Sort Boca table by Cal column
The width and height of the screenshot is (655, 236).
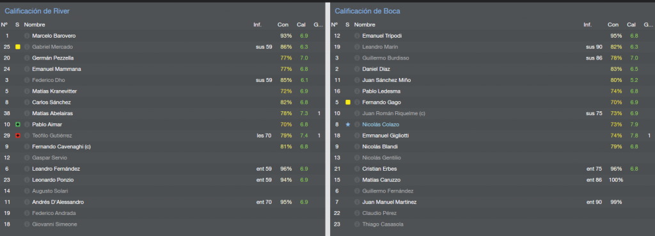(631, 25)
